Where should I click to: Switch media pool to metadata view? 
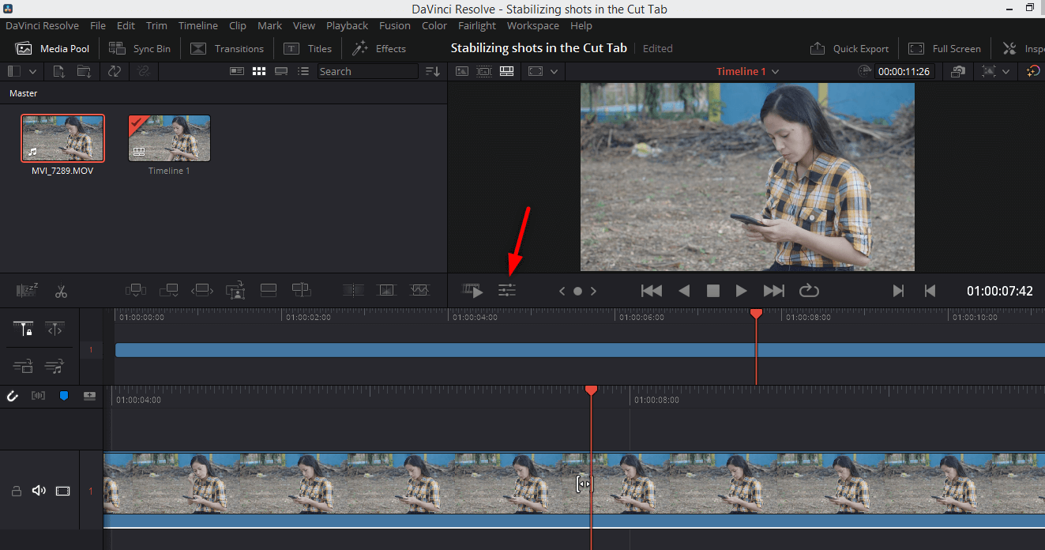coord(236,71)
